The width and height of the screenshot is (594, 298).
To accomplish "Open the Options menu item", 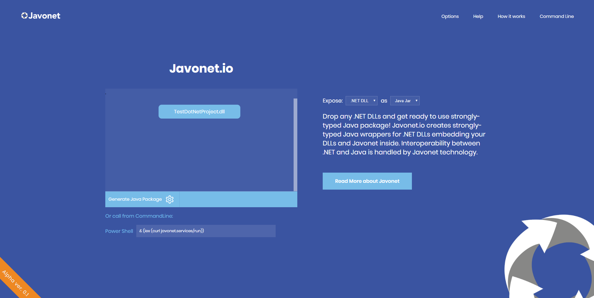I will [450, 16].
